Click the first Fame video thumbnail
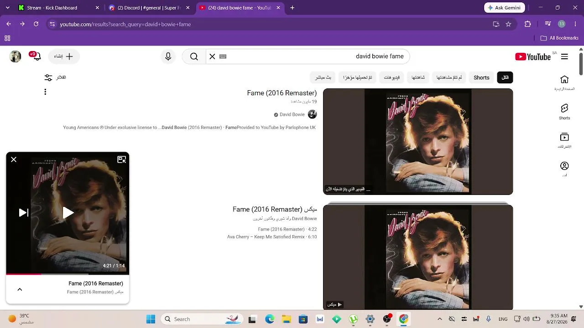The image size is (584, 328). pos(418,142)
